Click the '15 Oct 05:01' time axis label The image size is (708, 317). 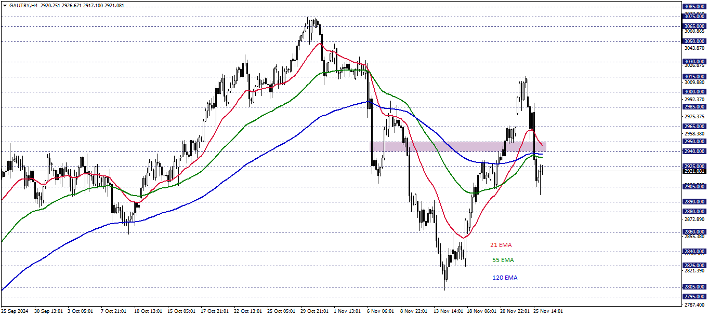181,311
